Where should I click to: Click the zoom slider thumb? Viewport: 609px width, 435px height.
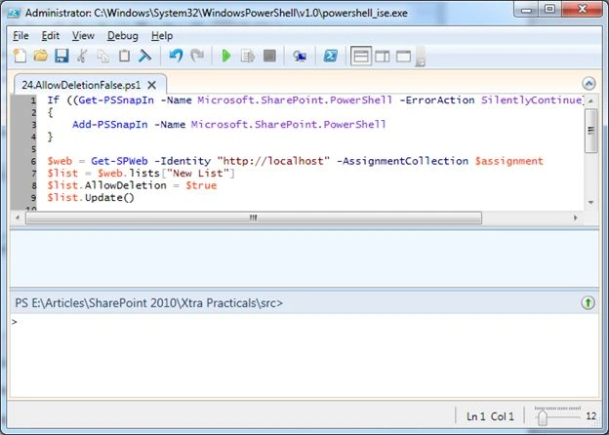(x=543, y=417)
